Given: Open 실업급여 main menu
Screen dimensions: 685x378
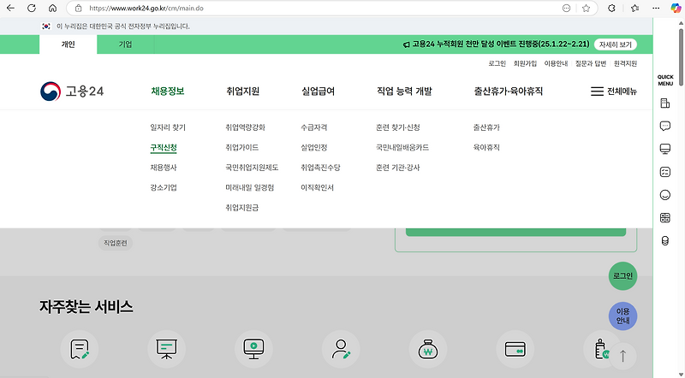Looking at the screenshot, I should [x=318, y=92].
